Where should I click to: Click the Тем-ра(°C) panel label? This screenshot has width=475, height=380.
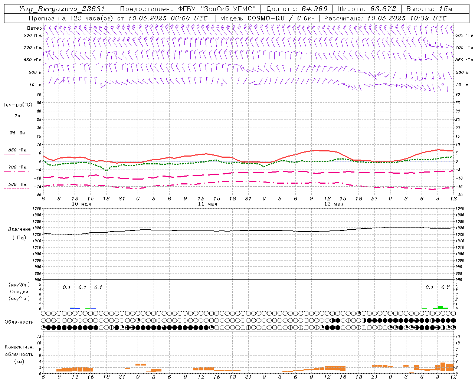pos(17,105)
